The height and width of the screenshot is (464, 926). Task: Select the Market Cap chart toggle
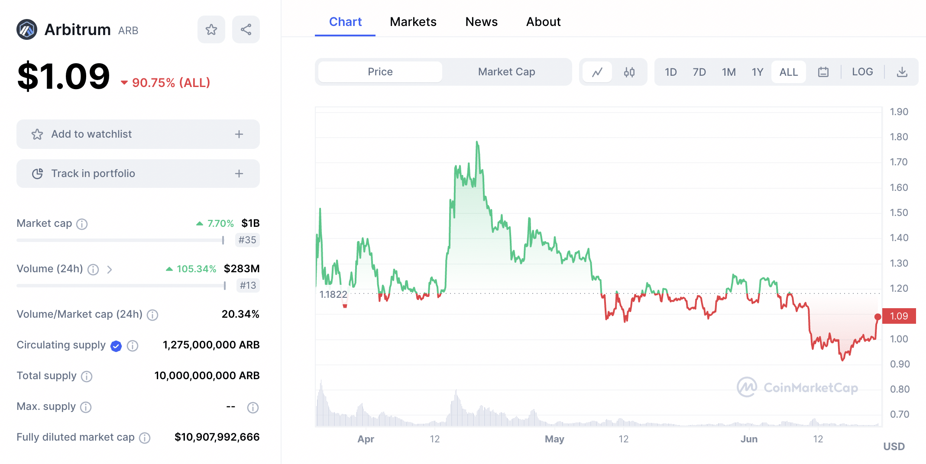pos(506,72)
